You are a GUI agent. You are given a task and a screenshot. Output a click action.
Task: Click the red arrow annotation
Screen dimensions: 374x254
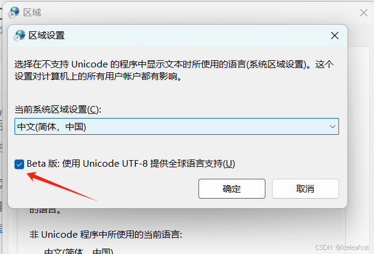click(62, 187)
